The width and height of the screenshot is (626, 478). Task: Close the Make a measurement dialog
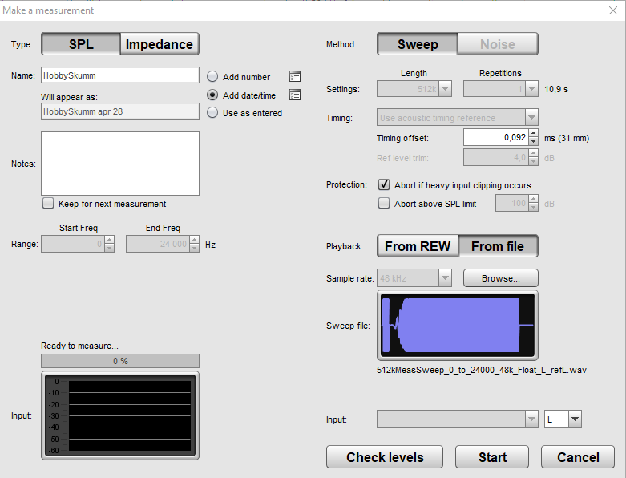click(x=613, y=10)
